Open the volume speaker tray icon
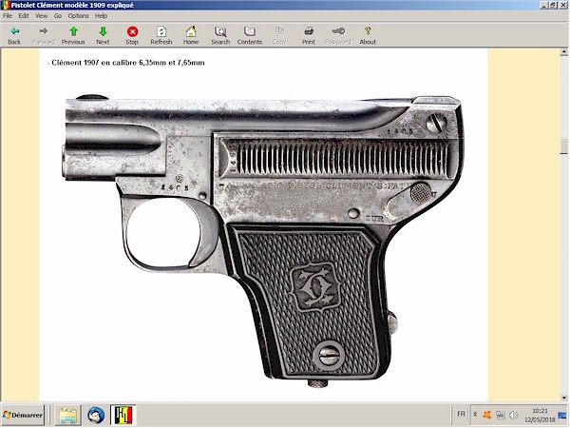Image resolution: width=570 pixels, height=428 pixels. click(513, 415)
